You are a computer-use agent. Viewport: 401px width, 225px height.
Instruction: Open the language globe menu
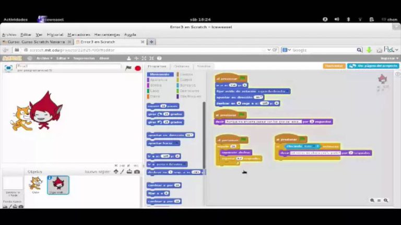point(30,58)
